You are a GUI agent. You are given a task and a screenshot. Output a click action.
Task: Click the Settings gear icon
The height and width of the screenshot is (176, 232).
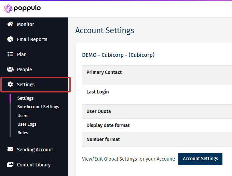10,85
